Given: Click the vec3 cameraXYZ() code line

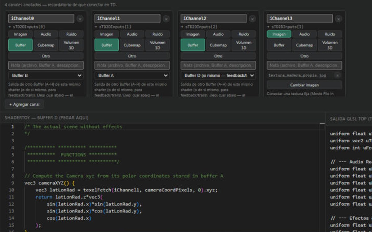Looking at the screenshot, I should pos(50,183).
